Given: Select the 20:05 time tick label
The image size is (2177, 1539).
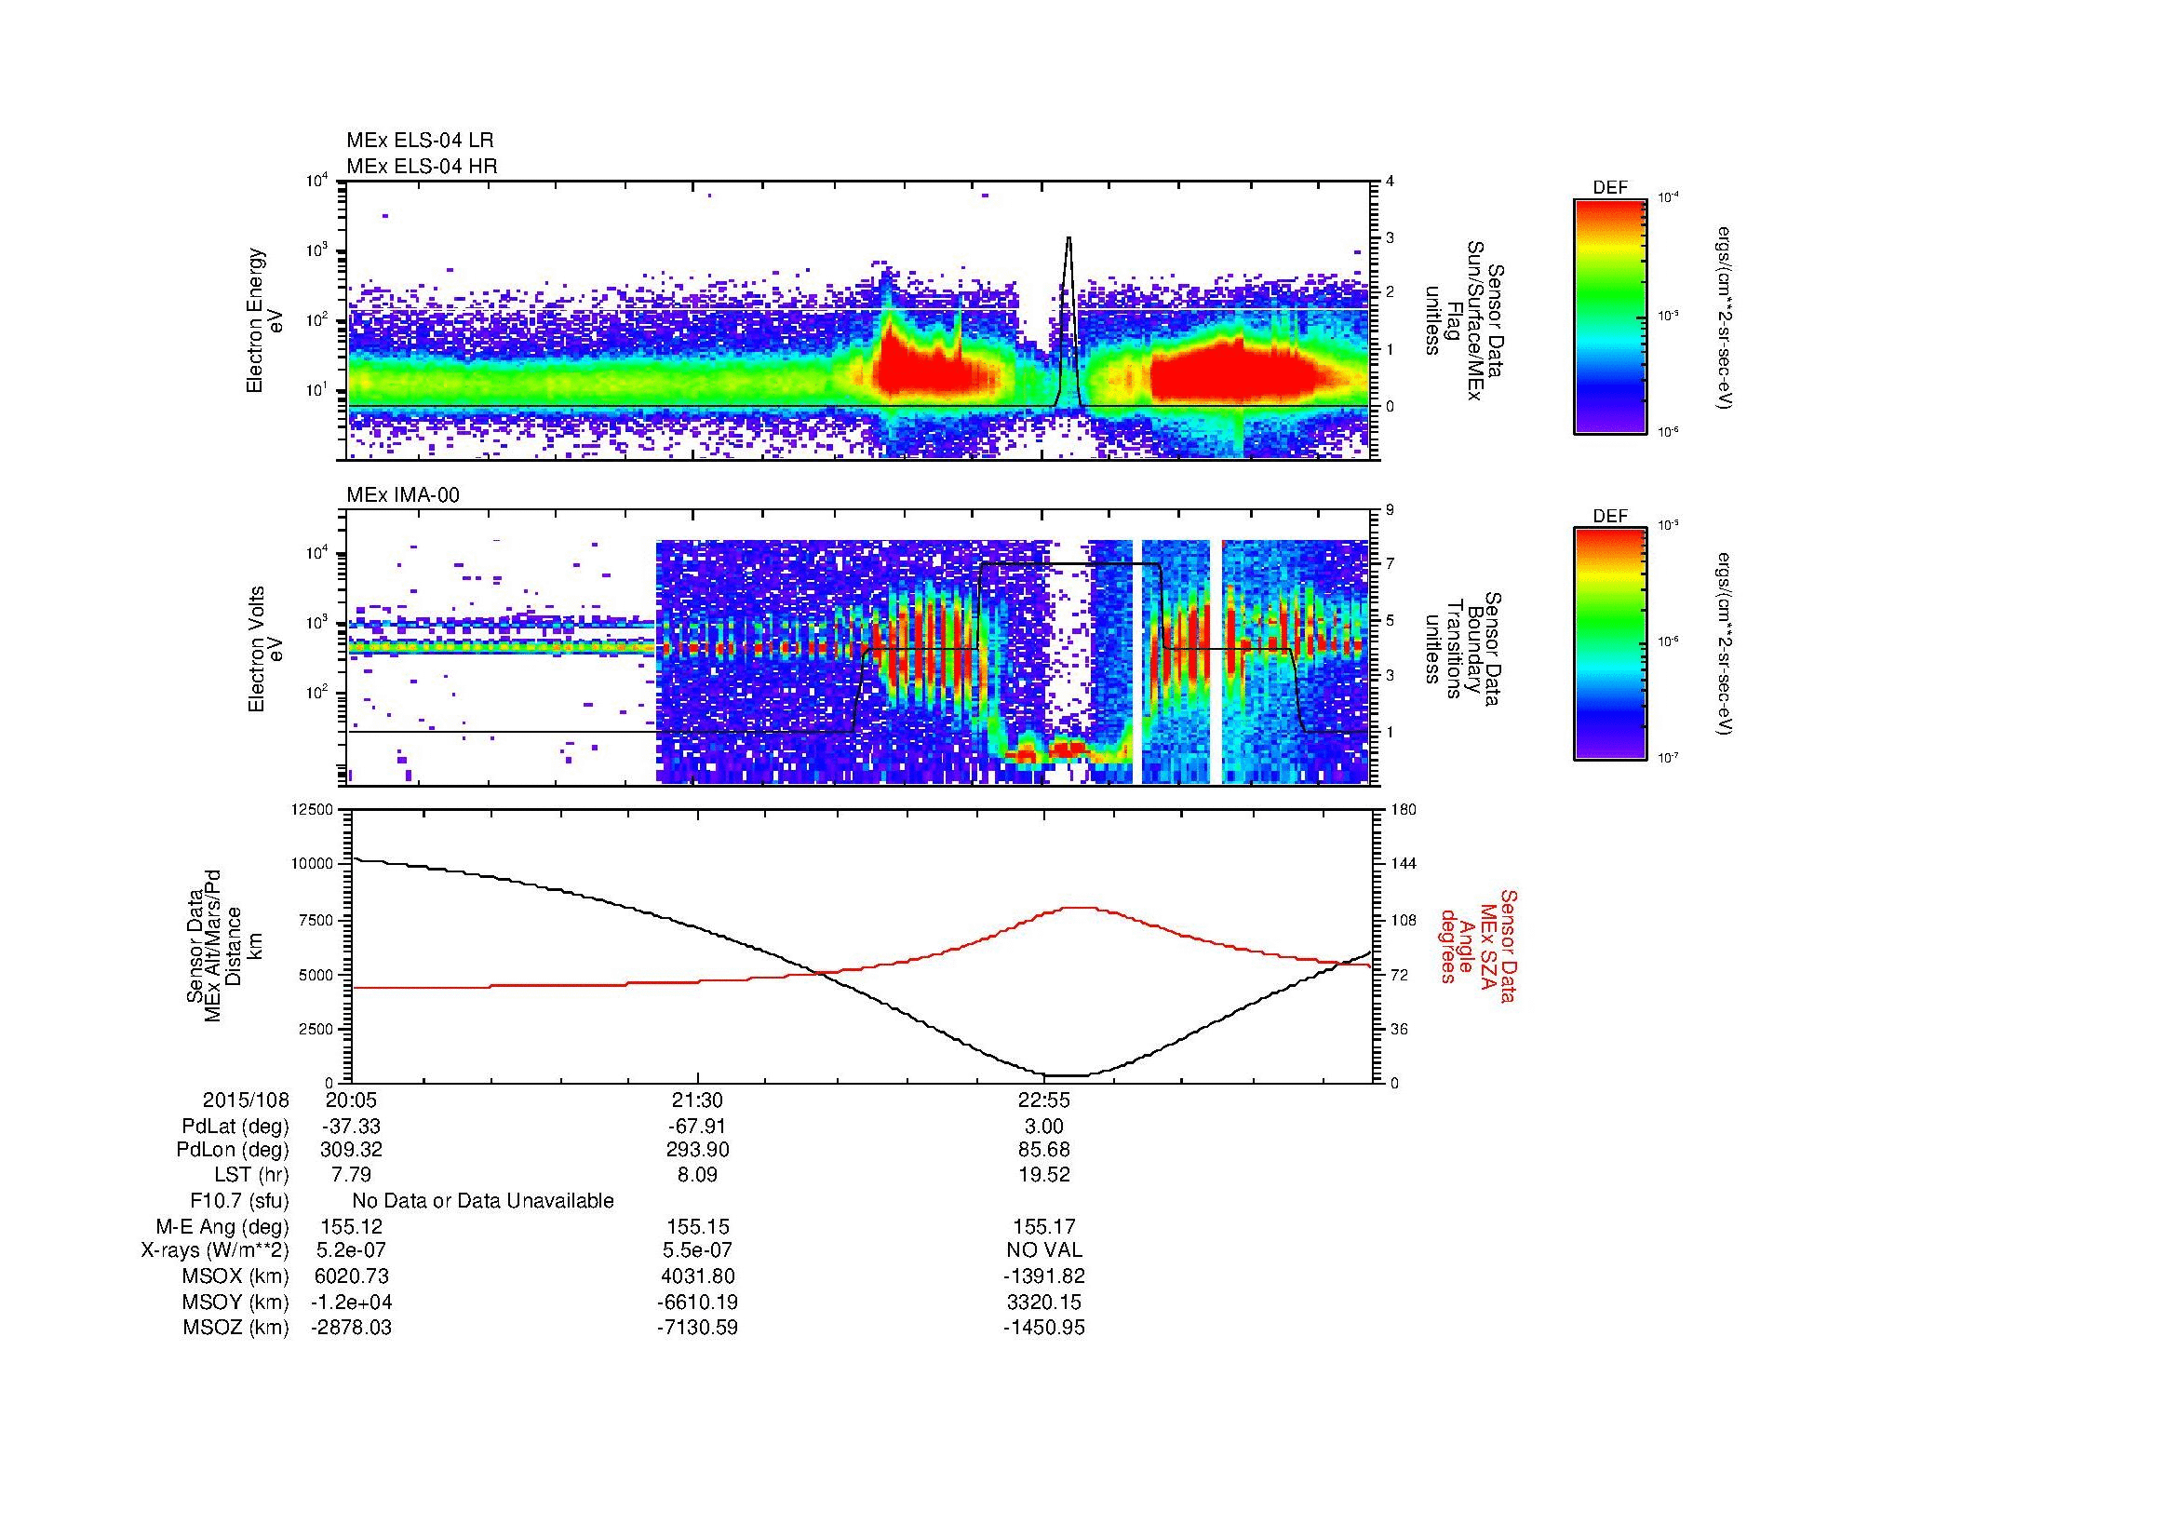Looking at the screenshot, I should click(351, 1100).
